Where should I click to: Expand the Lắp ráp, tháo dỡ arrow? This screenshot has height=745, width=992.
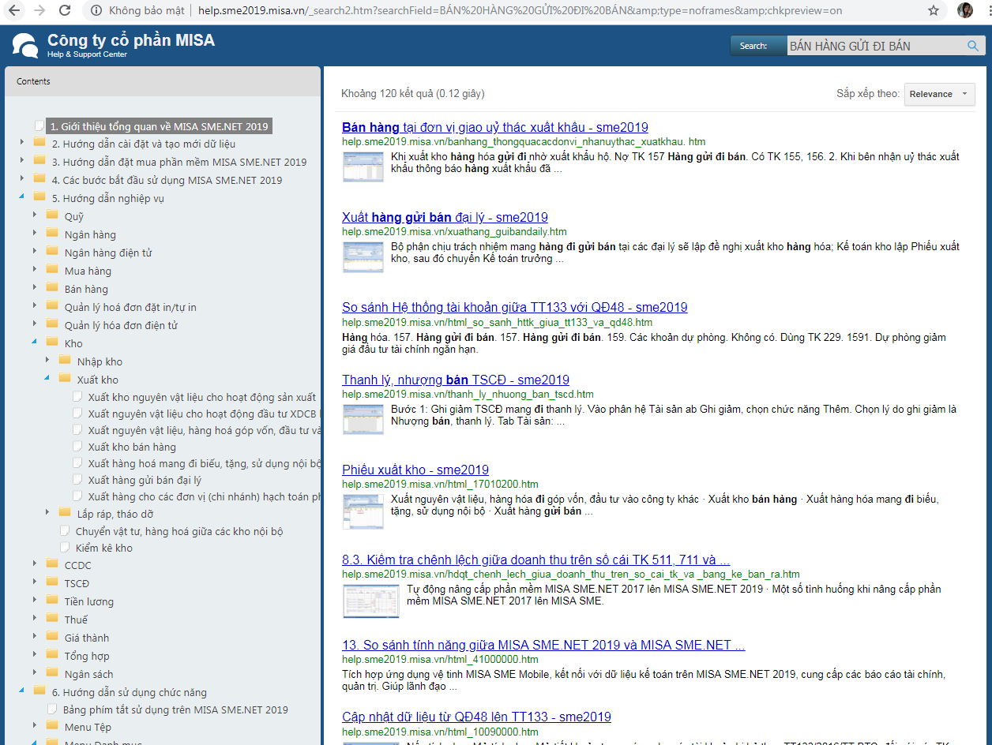click(x=47, y=513)
